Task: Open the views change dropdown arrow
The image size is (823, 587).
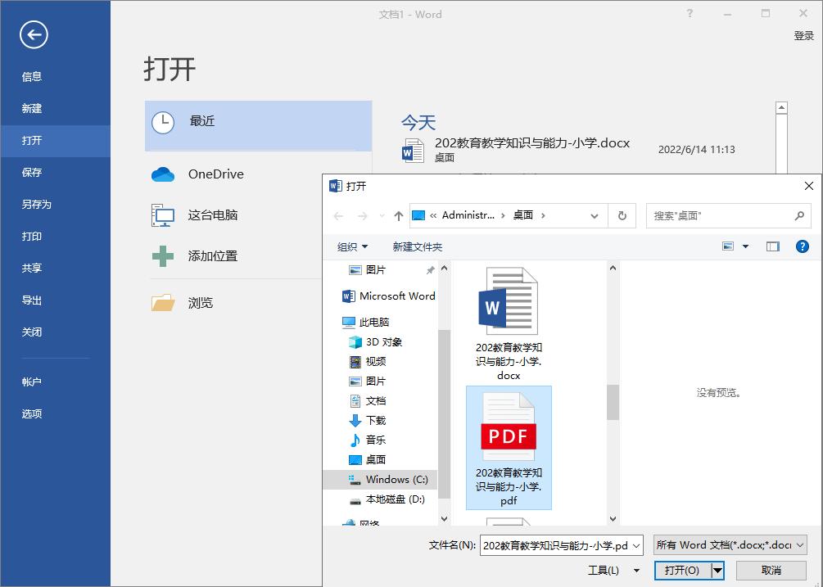Action: (x=745, y=246)
